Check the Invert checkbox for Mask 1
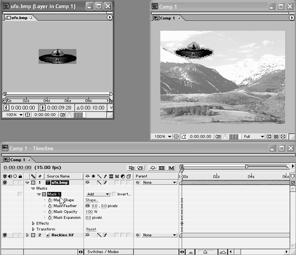The image size is (296, 255). point(114,194)
